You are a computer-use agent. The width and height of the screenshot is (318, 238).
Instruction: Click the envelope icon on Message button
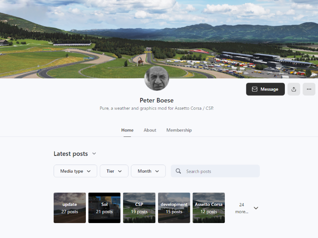(254, 89)
